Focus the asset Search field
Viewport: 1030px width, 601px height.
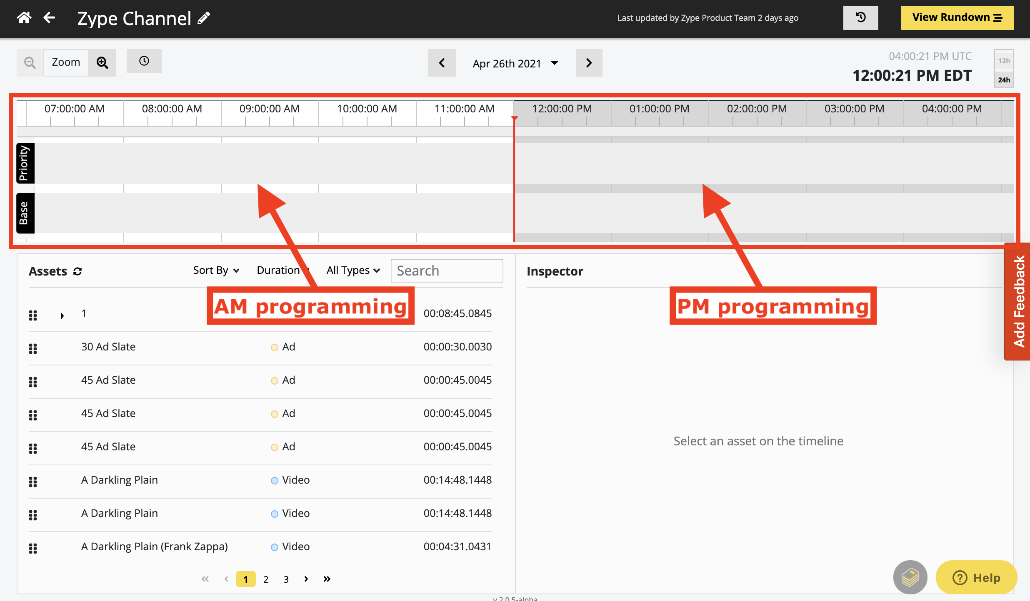pos(447,271)
